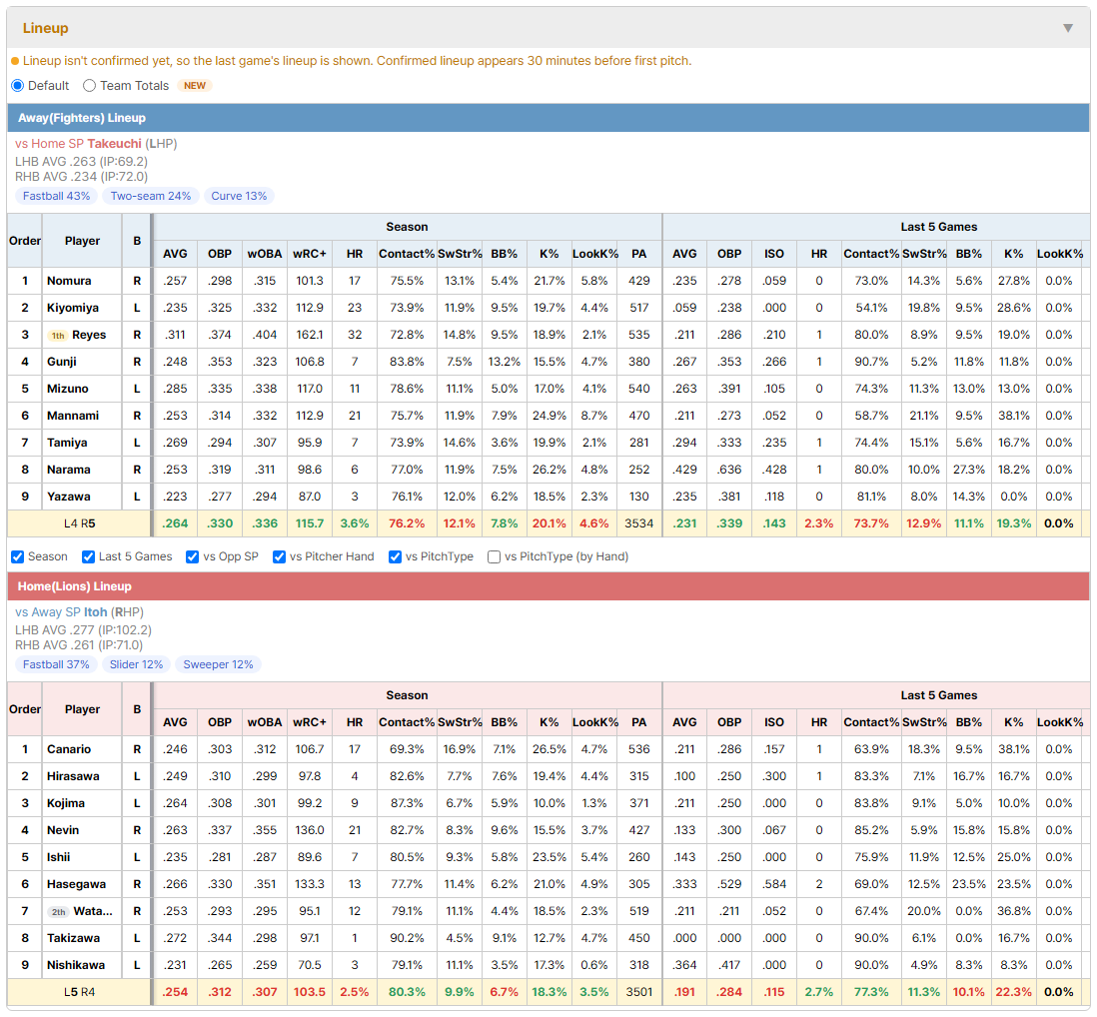Screen dimensions: 1097x1017
Task: Toggle the Season checkbox
Action: [x=18, y=556]
